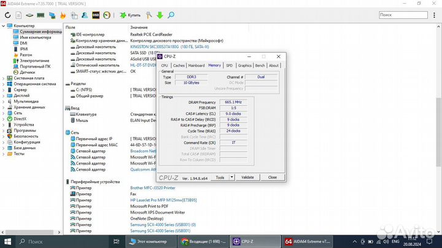
Task: Select Имя компьютера tree item
Action: pos(35,37)
